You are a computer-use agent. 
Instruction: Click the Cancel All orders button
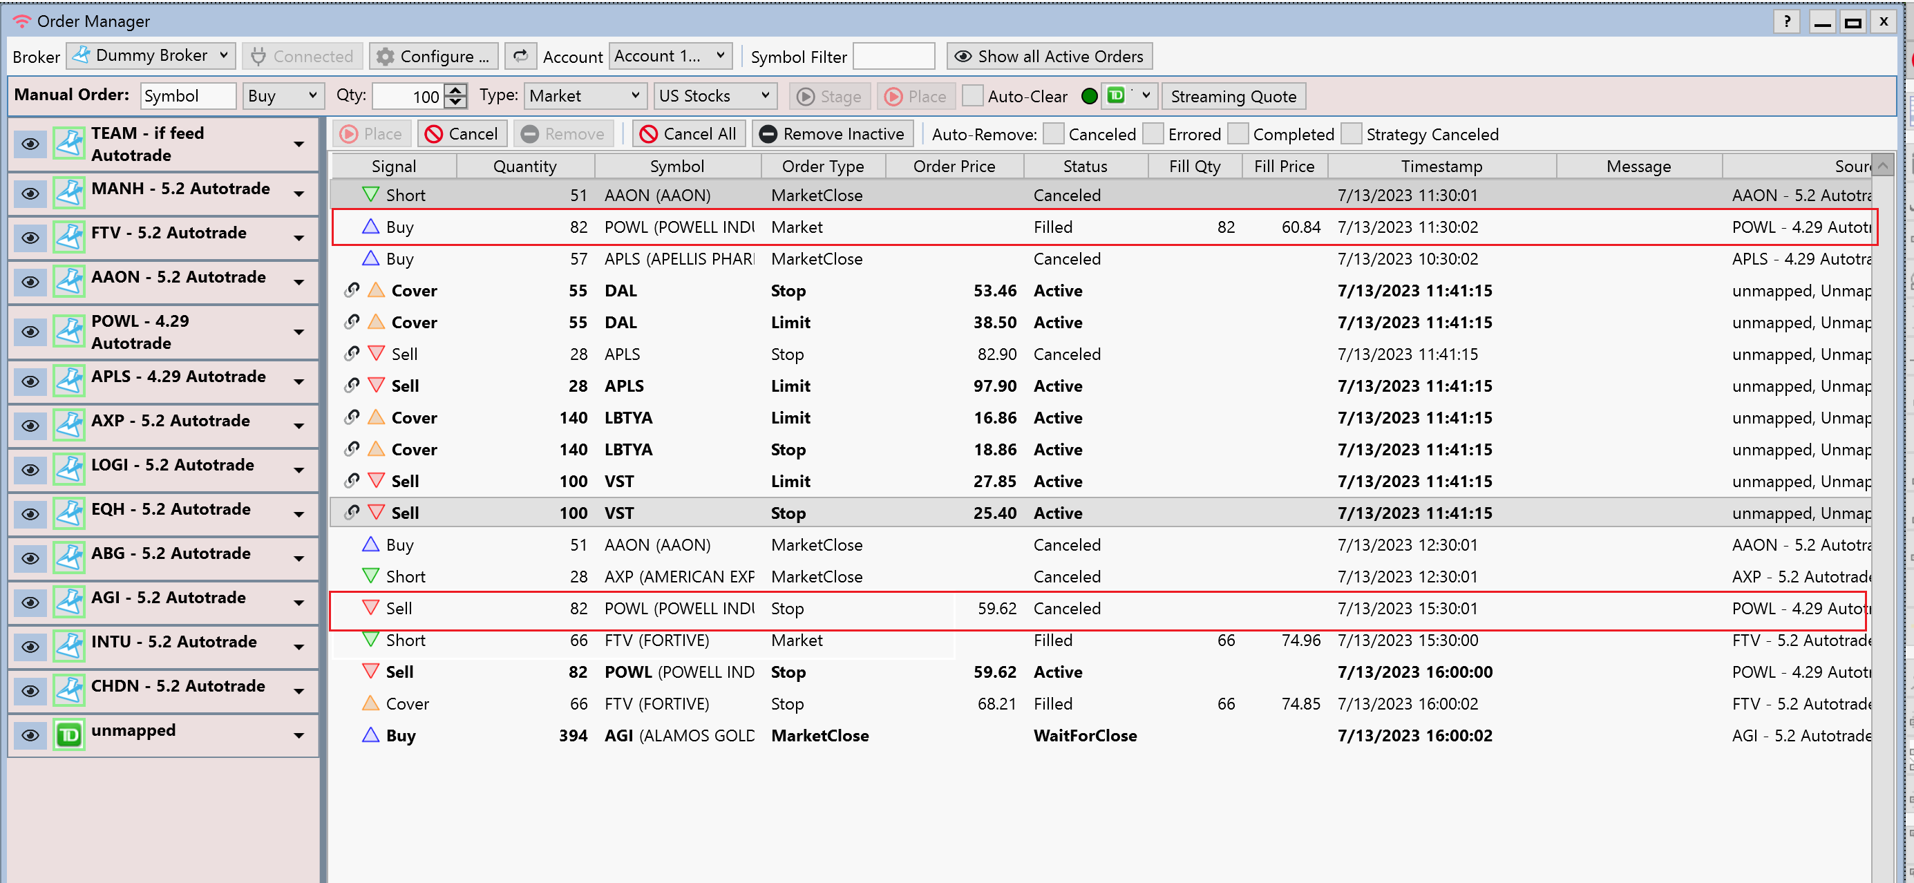pos(688,134)
